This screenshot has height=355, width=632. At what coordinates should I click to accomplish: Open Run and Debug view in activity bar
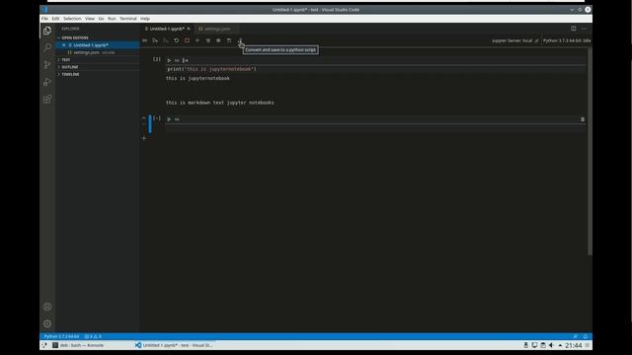[x=47, y=82]
